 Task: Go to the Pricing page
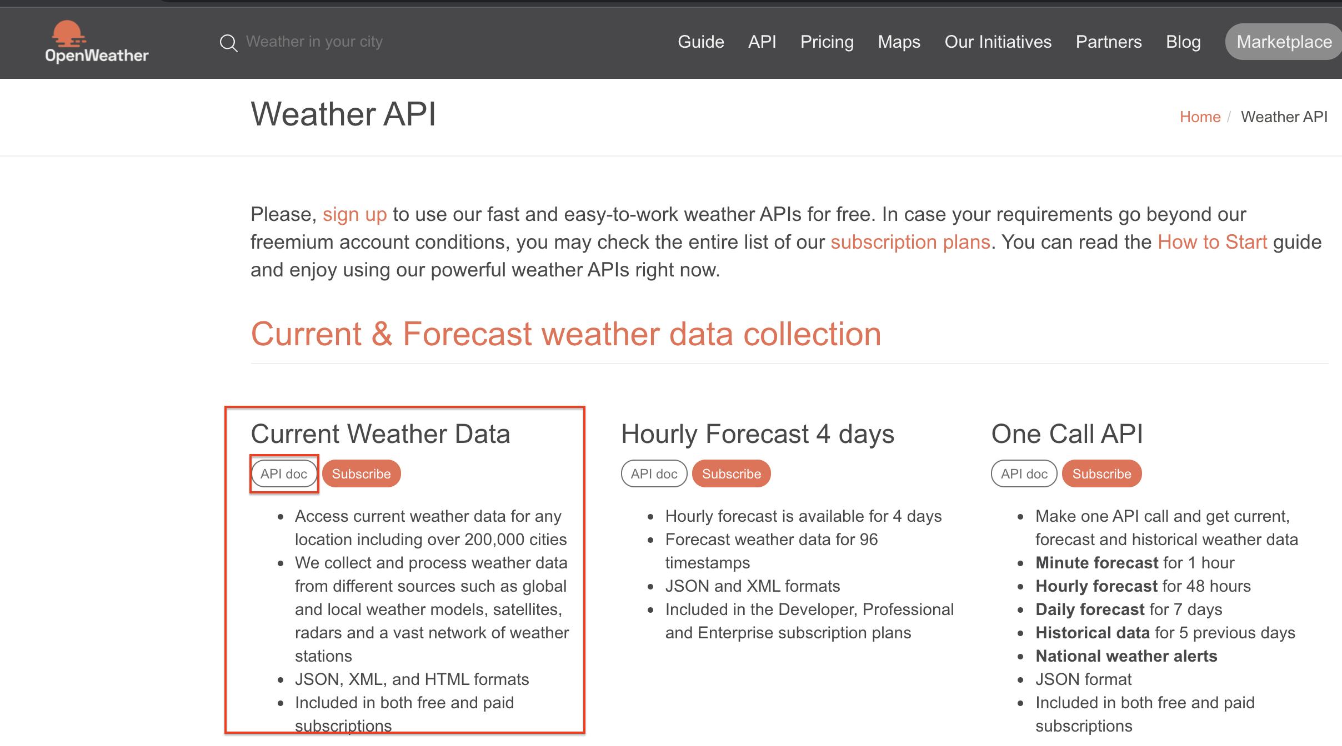[827, 42]
